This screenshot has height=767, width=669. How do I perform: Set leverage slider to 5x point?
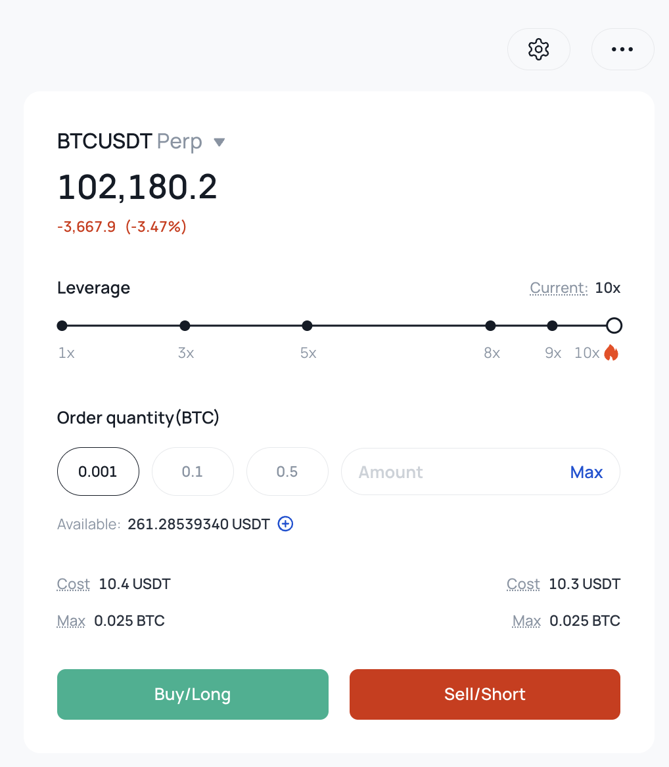tap(307, 326)
